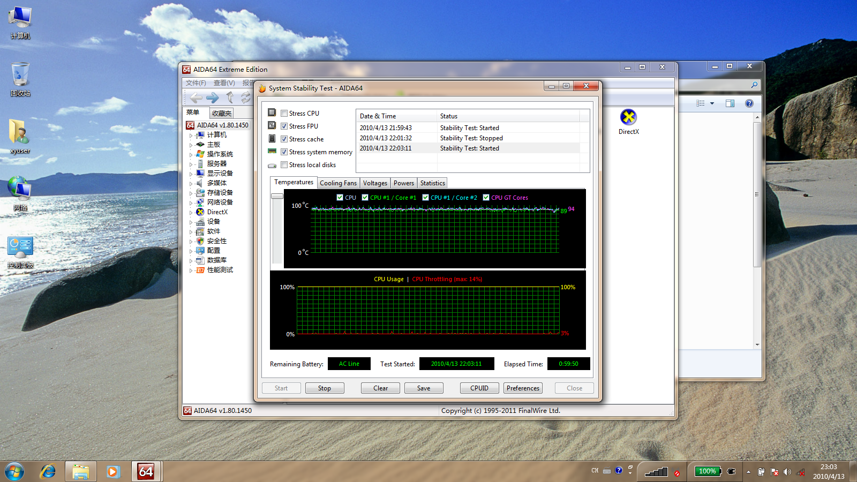Click the search magnifier in Explorer window
Image resolution: width=857 pixels, height=482 pixels.
point(754,85)
